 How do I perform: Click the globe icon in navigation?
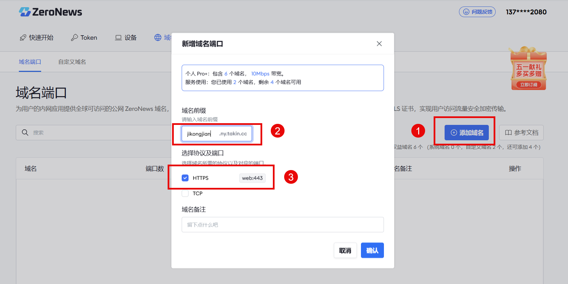pyautogui.click(x=158, y=38)
